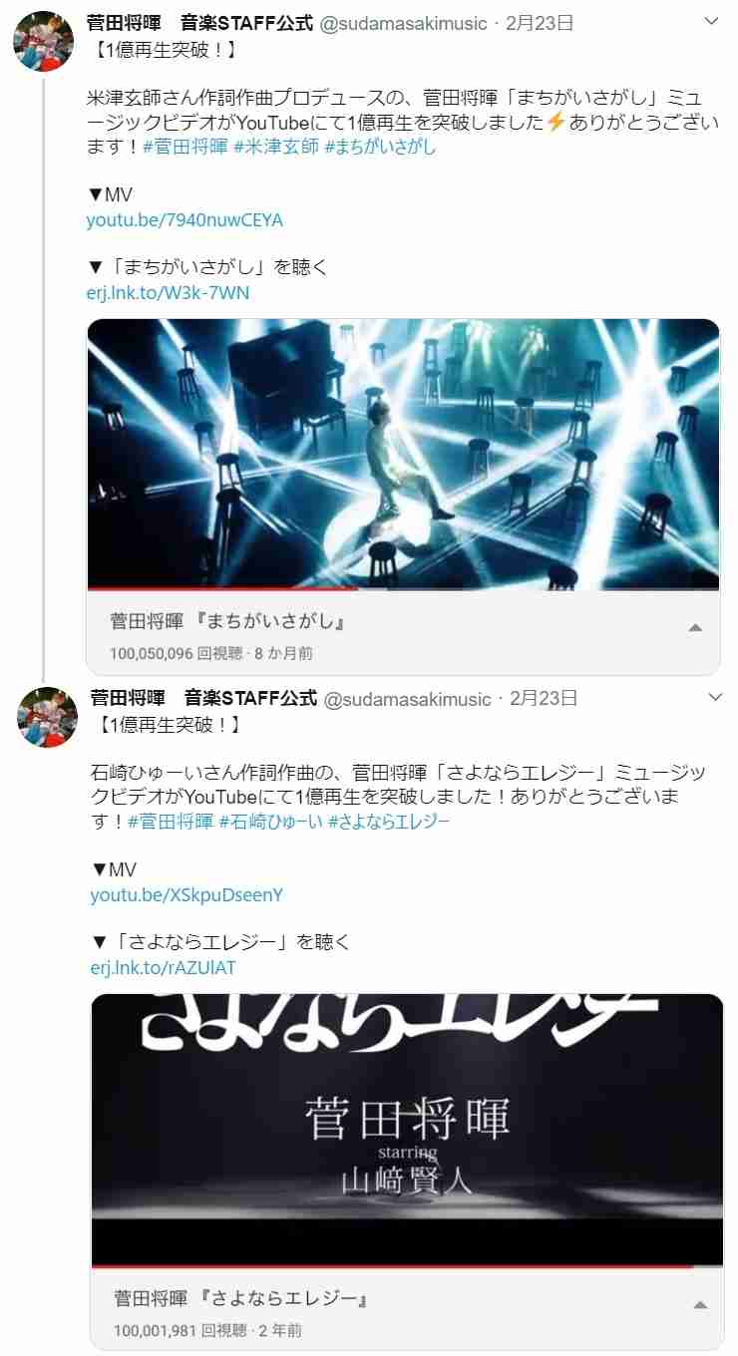Open youtu.be/7940nuwCEYA link
The height and width of the screenshot is (1356, 738).
point(184,220)
